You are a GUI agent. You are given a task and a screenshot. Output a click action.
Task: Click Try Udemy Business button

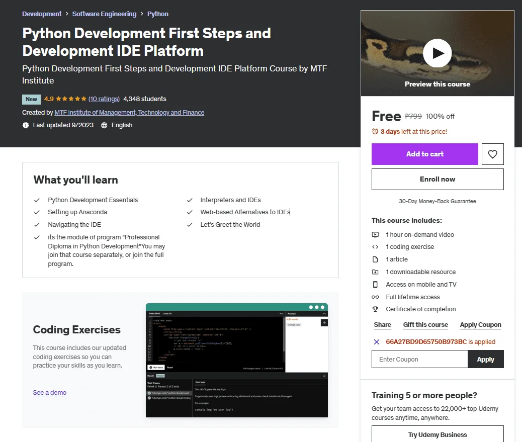(438, 434)
